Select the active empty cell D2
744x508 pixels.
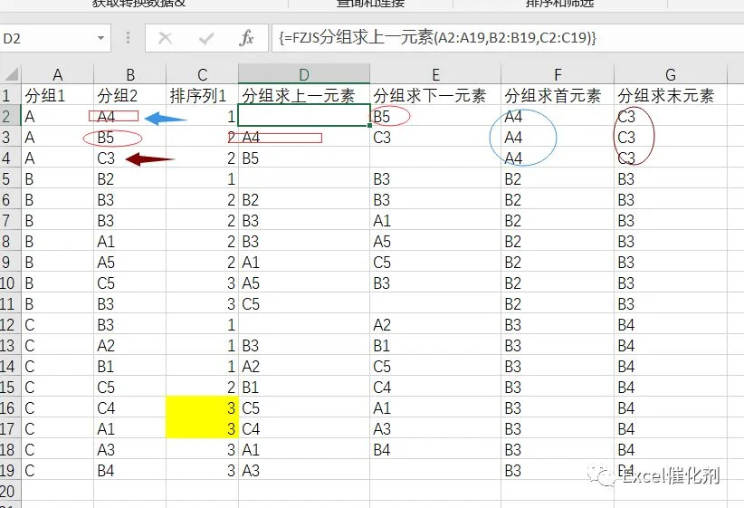pos(304,115)
